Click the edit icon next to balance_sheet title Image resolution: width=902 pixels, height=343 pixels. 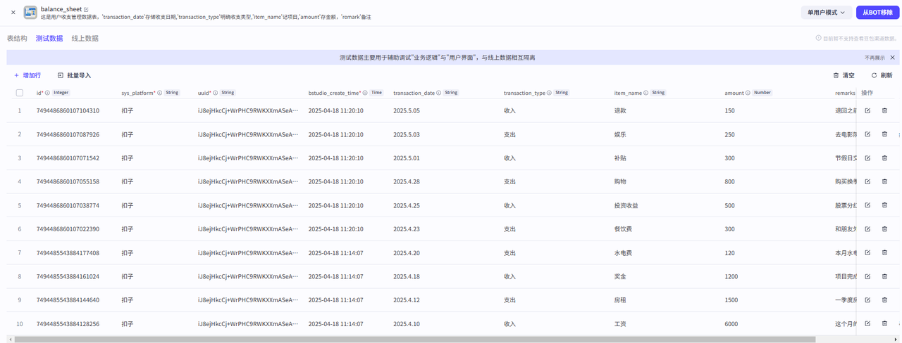pyautogui.click(x=86, y=9)
